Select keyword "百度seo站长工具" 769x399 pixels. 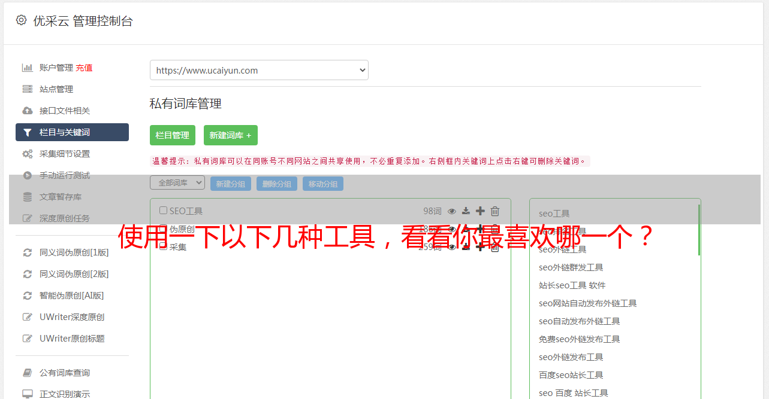click(571, 375)
